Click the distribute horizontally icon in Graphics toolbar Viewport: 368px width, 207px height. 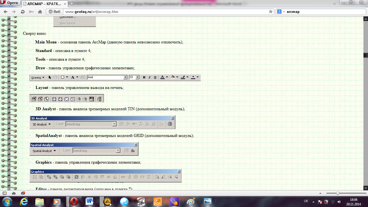click(x=123, y=177)
